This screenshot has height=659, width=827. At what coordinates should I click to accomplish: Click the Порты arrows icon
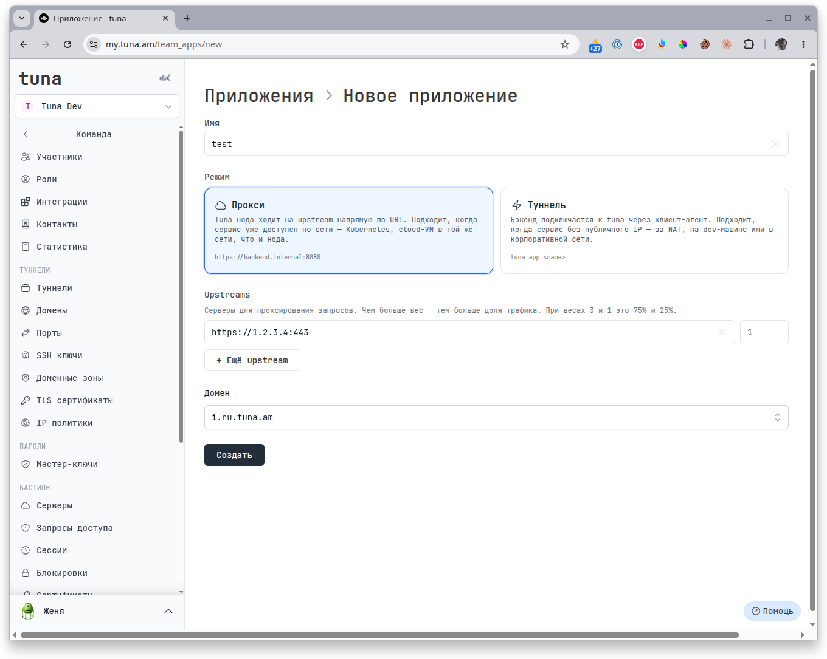pyautogui.click(x=26, y=333)
